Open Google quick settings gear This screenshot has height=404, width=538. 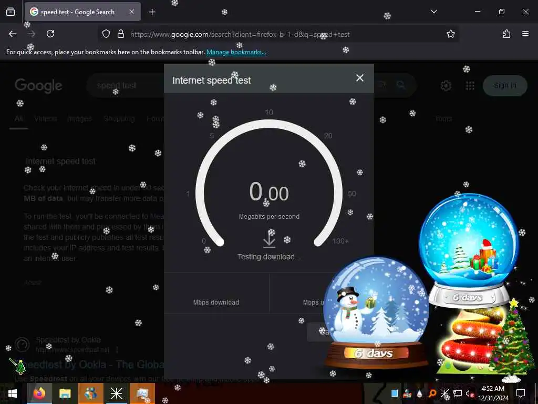446,86
